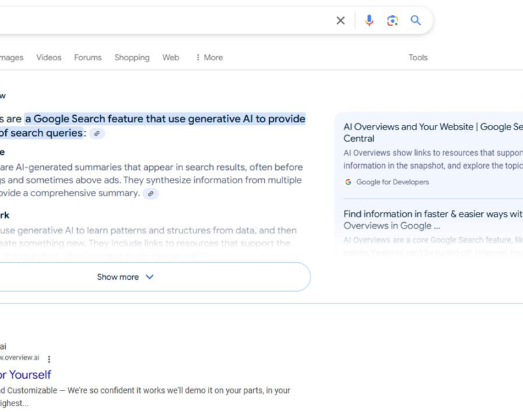
Task: Switch to the Forums tab
Action: tap(88, 58)
